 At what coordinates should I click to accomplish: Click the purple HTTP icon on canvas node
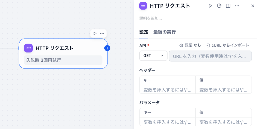point(28,48)
